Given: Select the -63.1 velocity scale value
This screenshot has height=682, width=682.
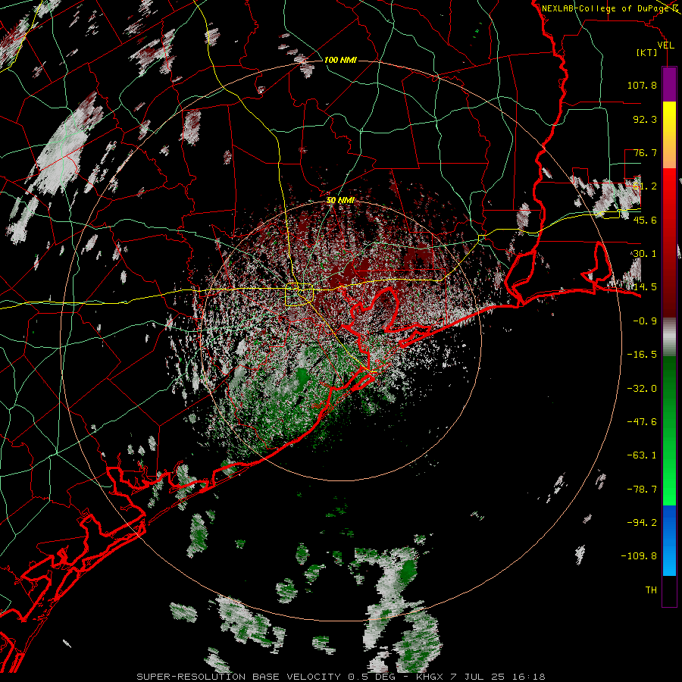Looking at the screenshot, I should pos(642,455).
